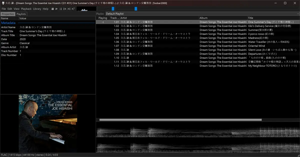Viewport: 300px width, 157px height.
Task: Select the track Kiki's Delivery Service
Action: [198, 26]
